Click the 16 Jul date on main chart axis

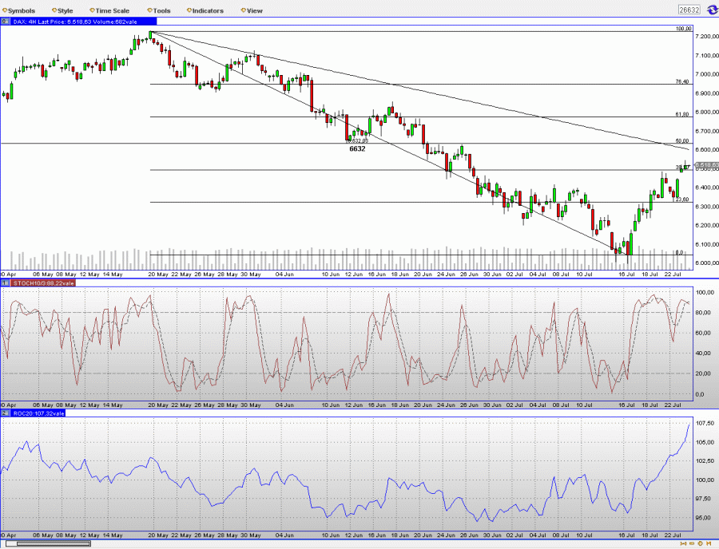626,274
